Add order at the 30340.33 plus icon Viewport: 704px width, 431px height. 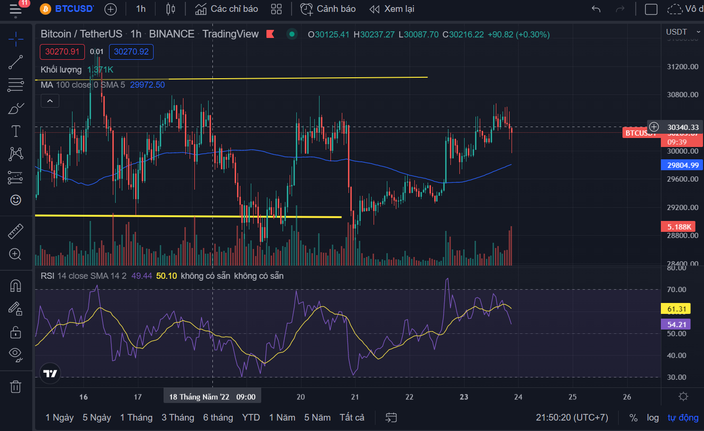654,127
